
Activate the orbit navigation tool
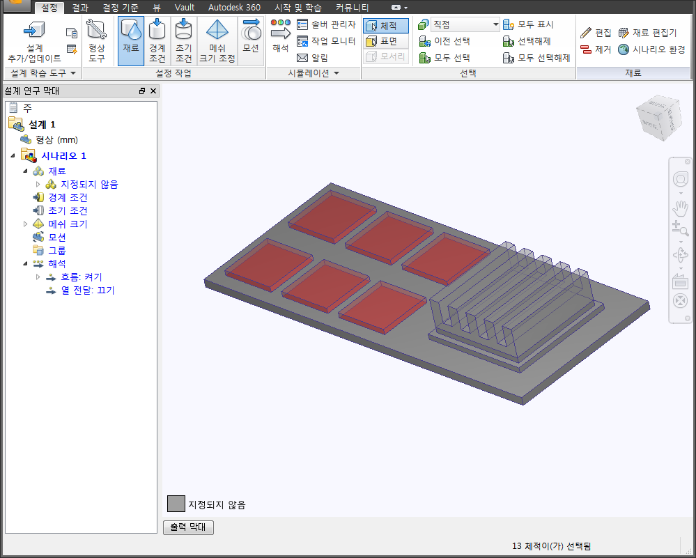tap(680, 255)
